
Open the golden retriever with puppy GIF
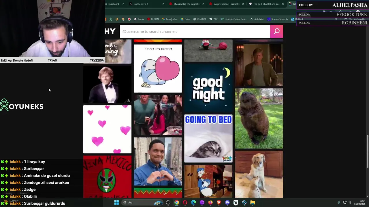259,174
